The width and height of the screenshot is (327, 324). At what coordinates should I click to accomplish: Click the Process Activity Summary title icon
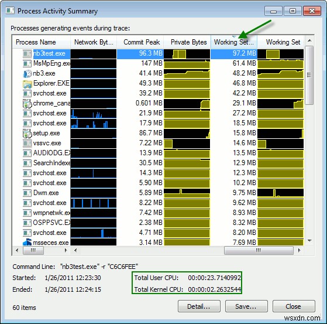coord(10,11)
